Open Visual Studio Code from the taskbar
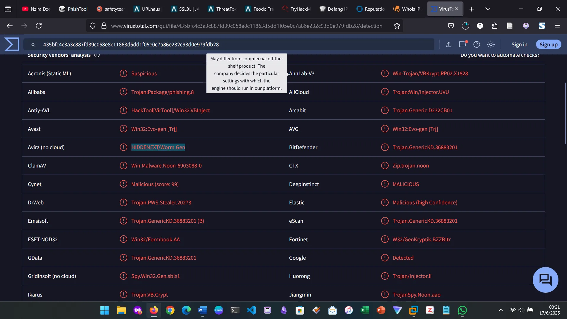This screenshot has width=567, height=319. pyautogui.click(x=251, y=310)
